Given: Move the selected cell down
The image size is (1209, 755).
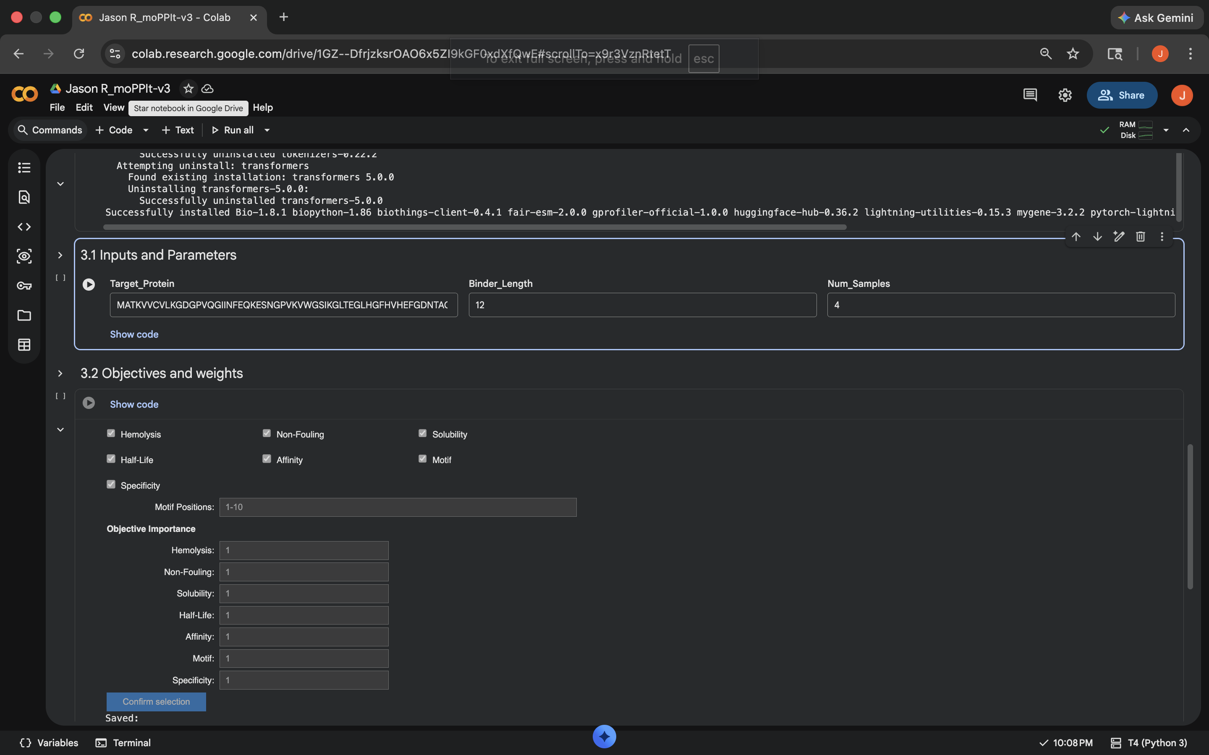Looking at the screenshot, I should coord(1098,236).
